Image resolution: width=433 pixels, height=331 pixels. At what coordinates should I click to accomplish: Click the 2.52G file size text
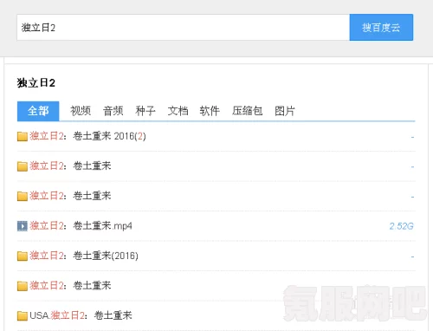click(x=401, y=226)
